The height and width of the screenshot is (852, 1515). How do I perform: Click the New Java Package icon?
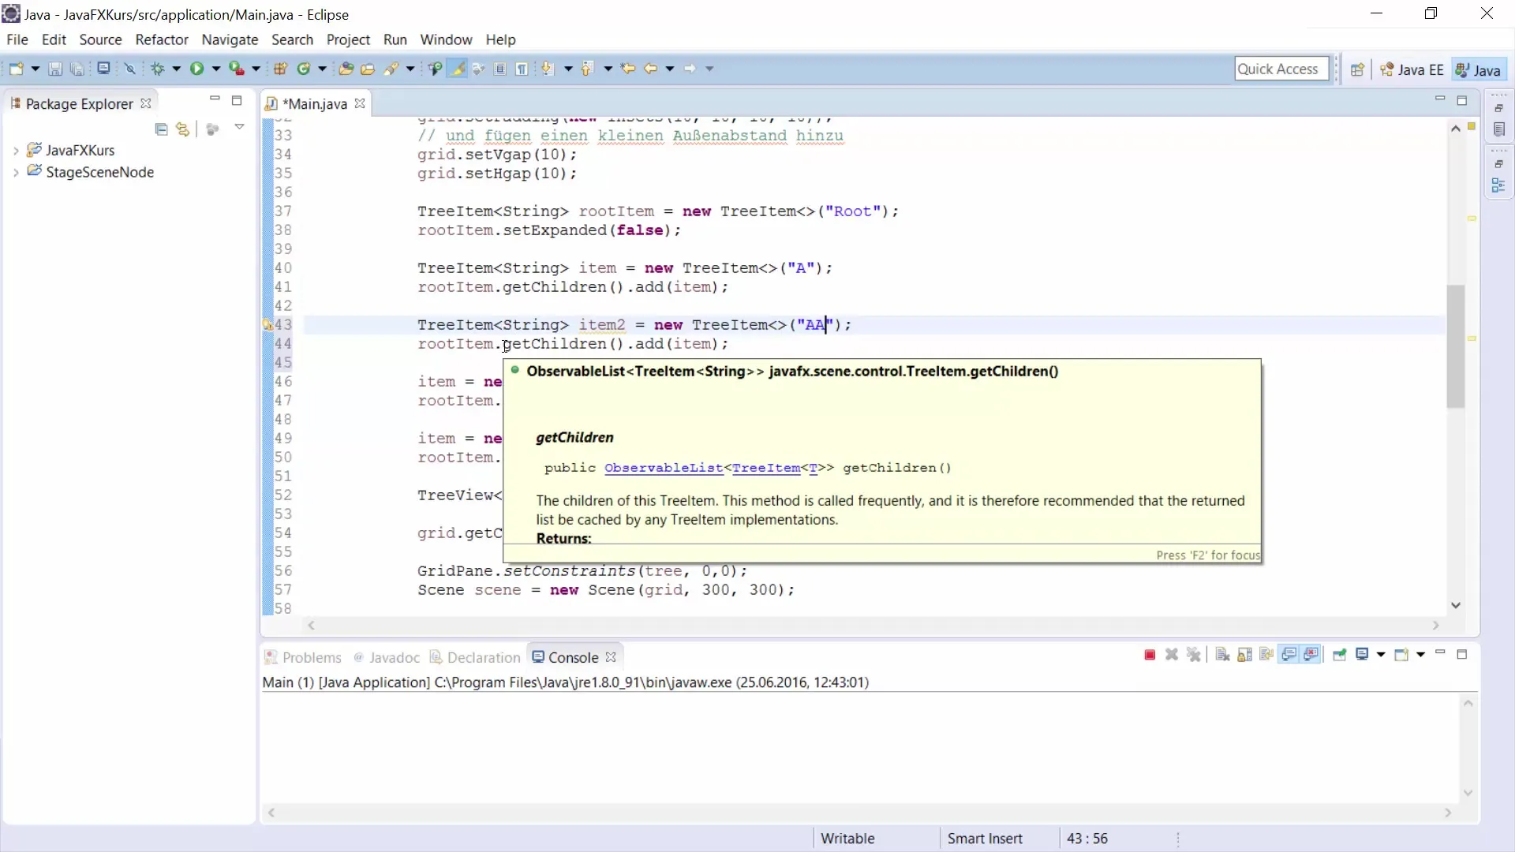tap(280, 69)
